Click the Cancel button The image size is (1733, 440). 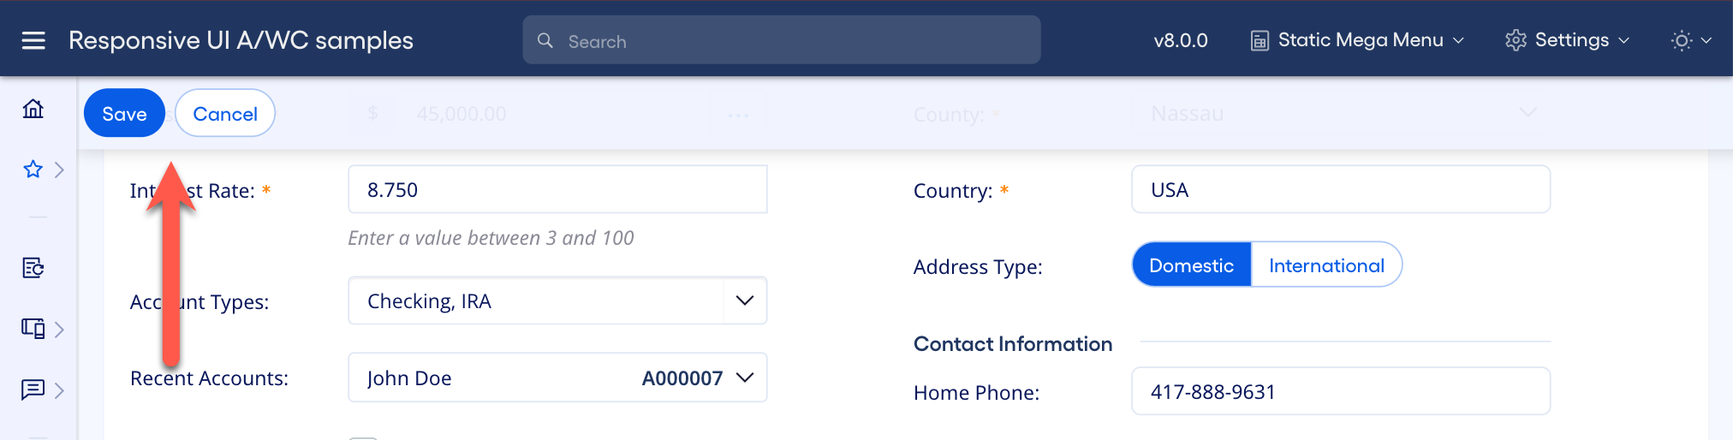click(225, 114)
